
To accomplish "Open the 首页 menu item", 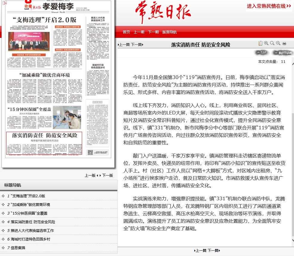I will coord(126,32).
